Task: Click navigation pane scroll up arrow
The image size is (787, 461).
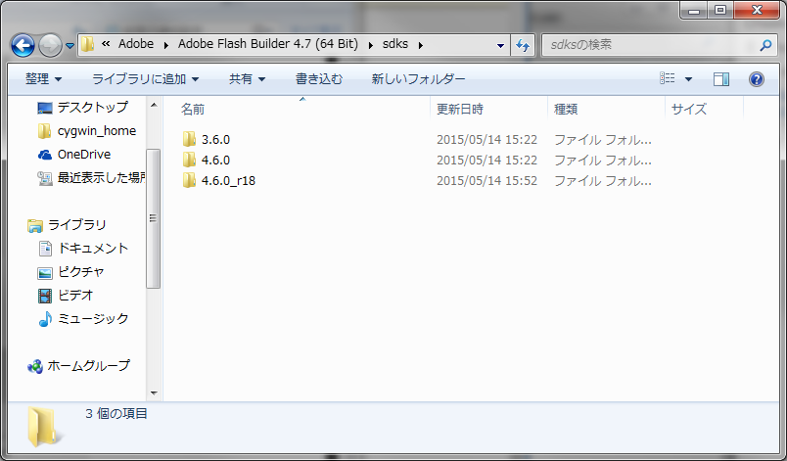Action: [154, 105]
